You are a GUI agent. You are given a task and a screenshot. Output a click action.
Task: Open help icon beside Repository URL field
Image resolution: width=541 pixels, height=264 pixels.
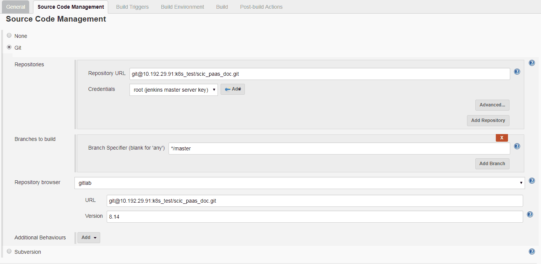(x=517, y=72)
